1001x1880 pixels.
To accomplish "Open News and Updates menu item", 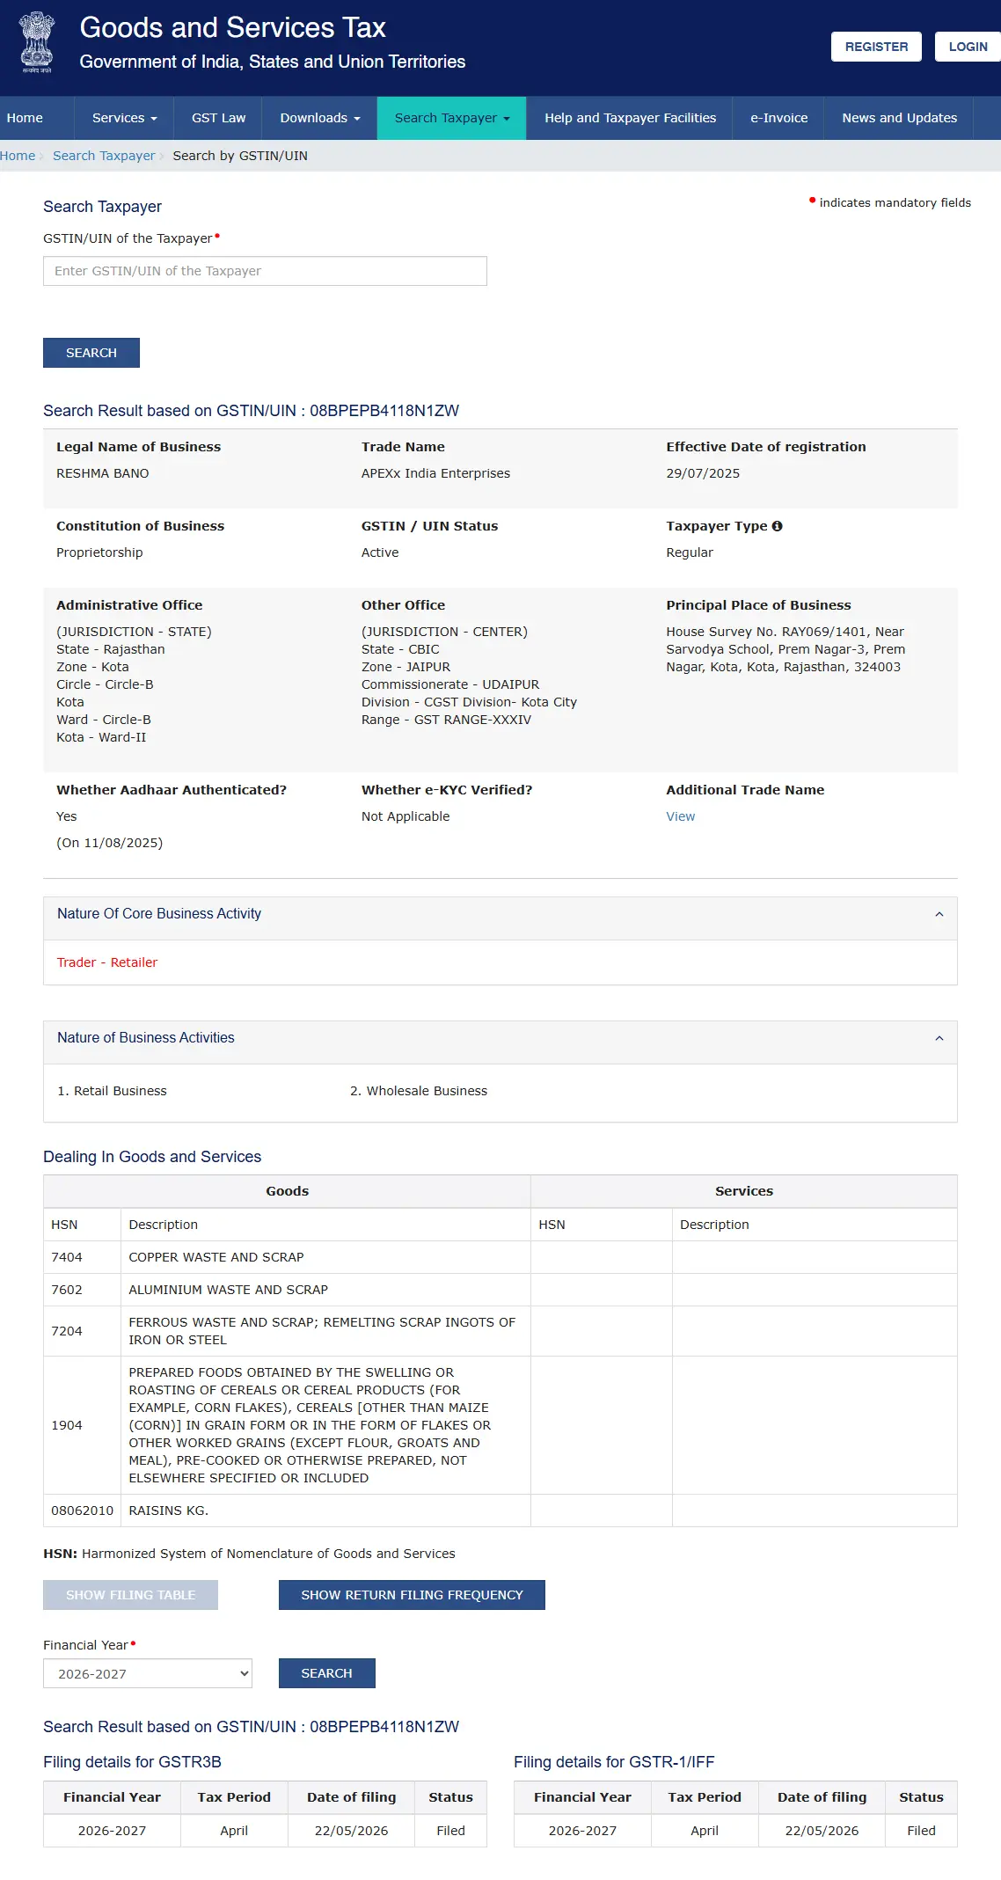I will pyautogui.click(x=899, y=118).
